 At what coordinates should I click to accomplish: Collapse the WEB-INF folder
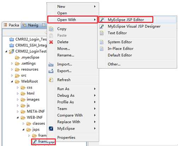tap(18, 117)
